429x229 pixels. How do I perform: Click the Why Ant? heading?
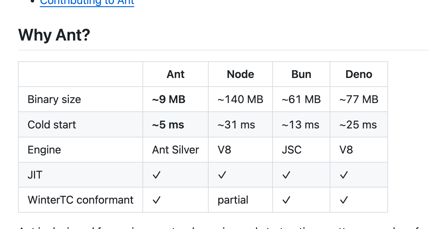(x=54, y=35)
